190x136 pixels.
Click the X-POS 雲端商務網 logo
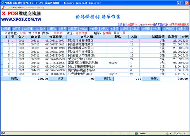21,14
